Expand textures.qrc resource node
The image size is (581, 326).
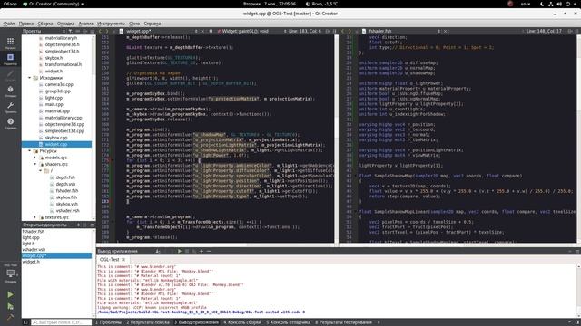click(35, 217)
